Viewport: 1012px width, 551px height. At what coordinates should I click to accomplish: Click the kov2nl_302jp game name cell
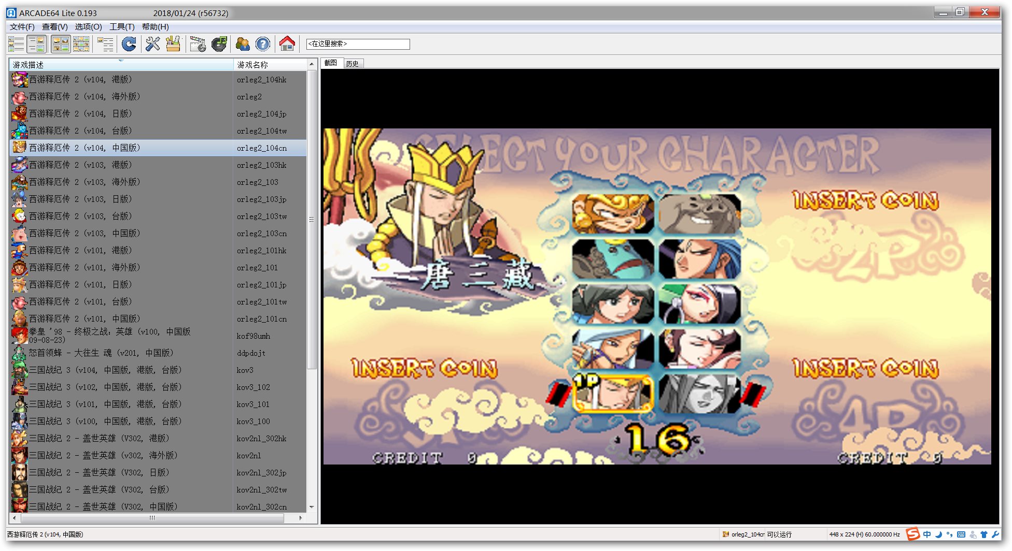point(261,473)
